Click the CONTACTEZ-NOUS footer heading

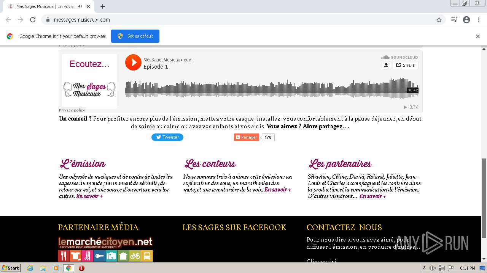(344, 227)
